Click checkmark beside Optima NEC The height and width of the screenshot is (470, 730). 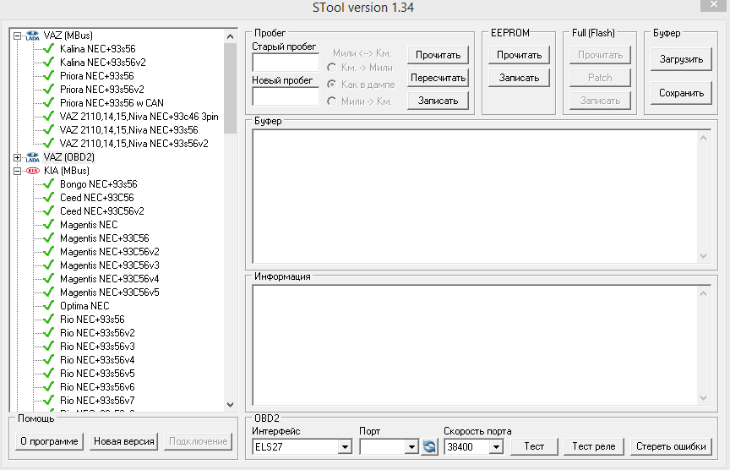(48, 305)
